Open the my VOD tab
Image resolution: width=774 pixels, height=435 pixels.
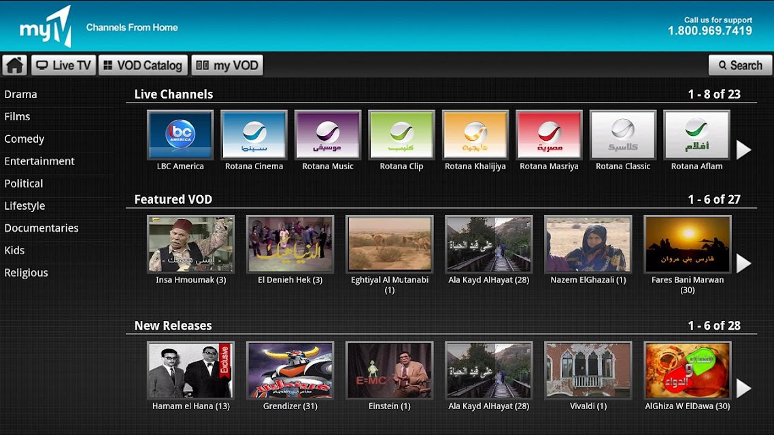click(x=227, y=65)
